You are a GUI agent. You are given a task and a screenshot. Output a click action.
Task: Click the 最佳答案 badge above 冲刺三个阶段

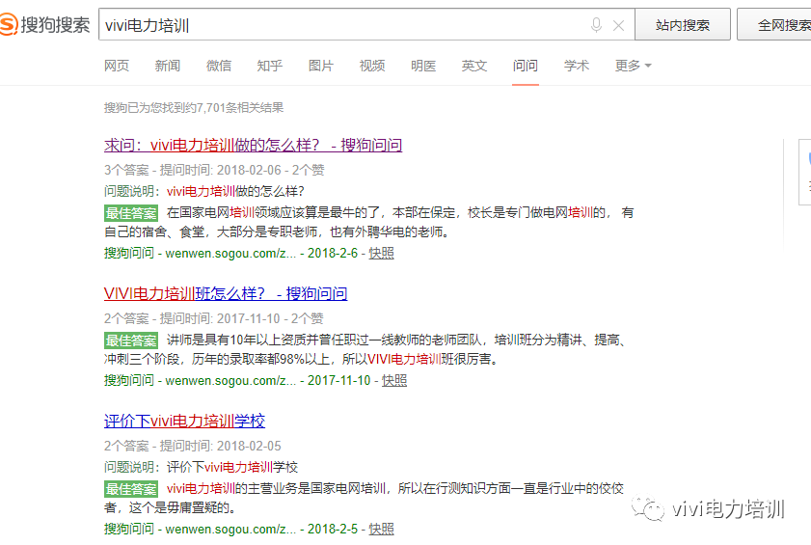[131, 341]
